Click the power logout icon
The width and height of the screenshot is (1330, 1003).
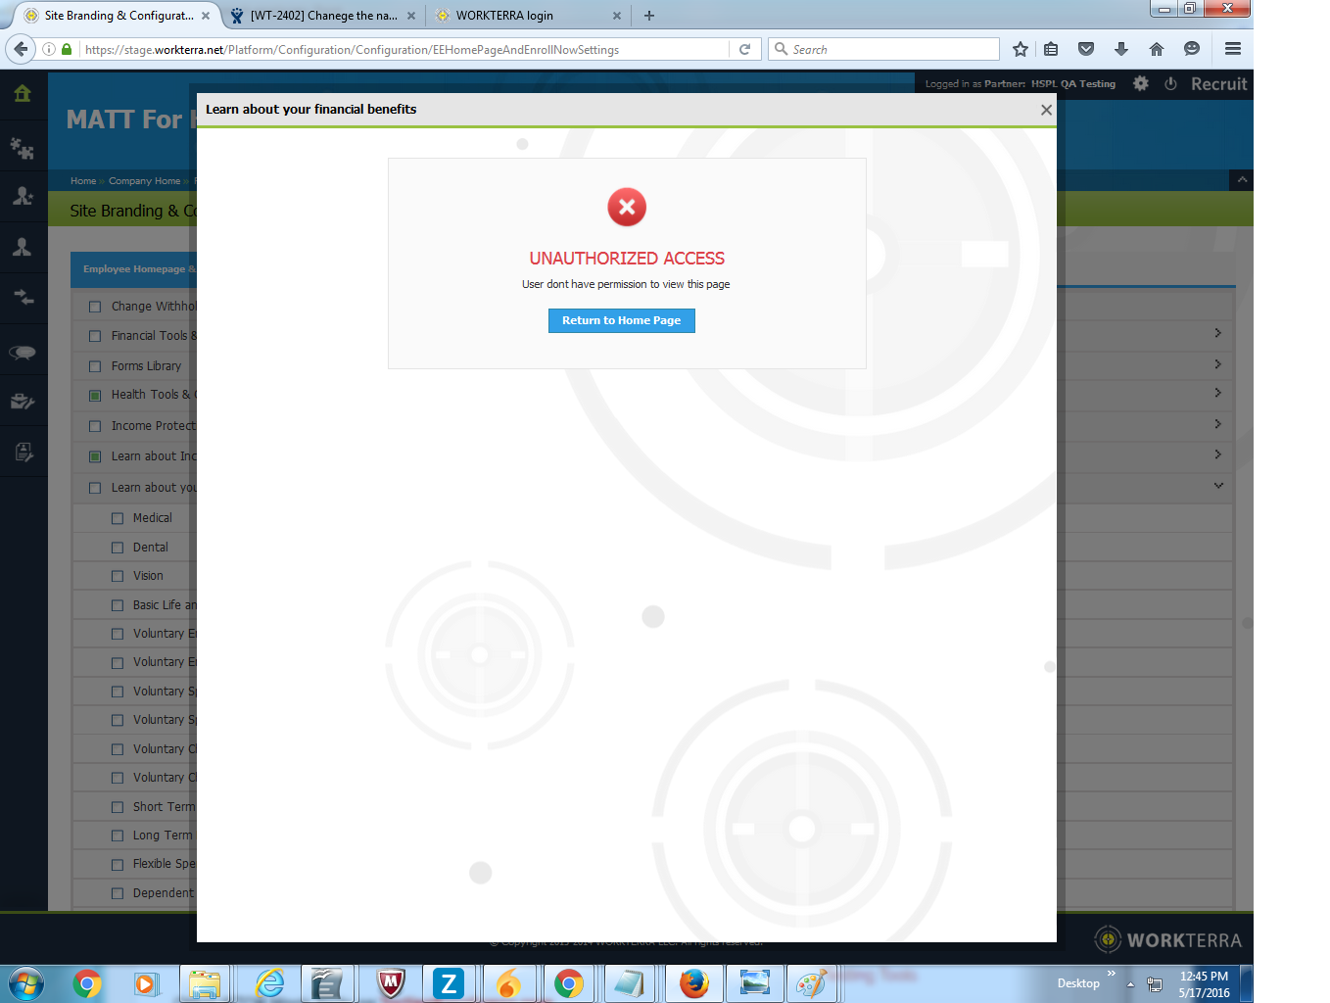tap(1170, 83)
